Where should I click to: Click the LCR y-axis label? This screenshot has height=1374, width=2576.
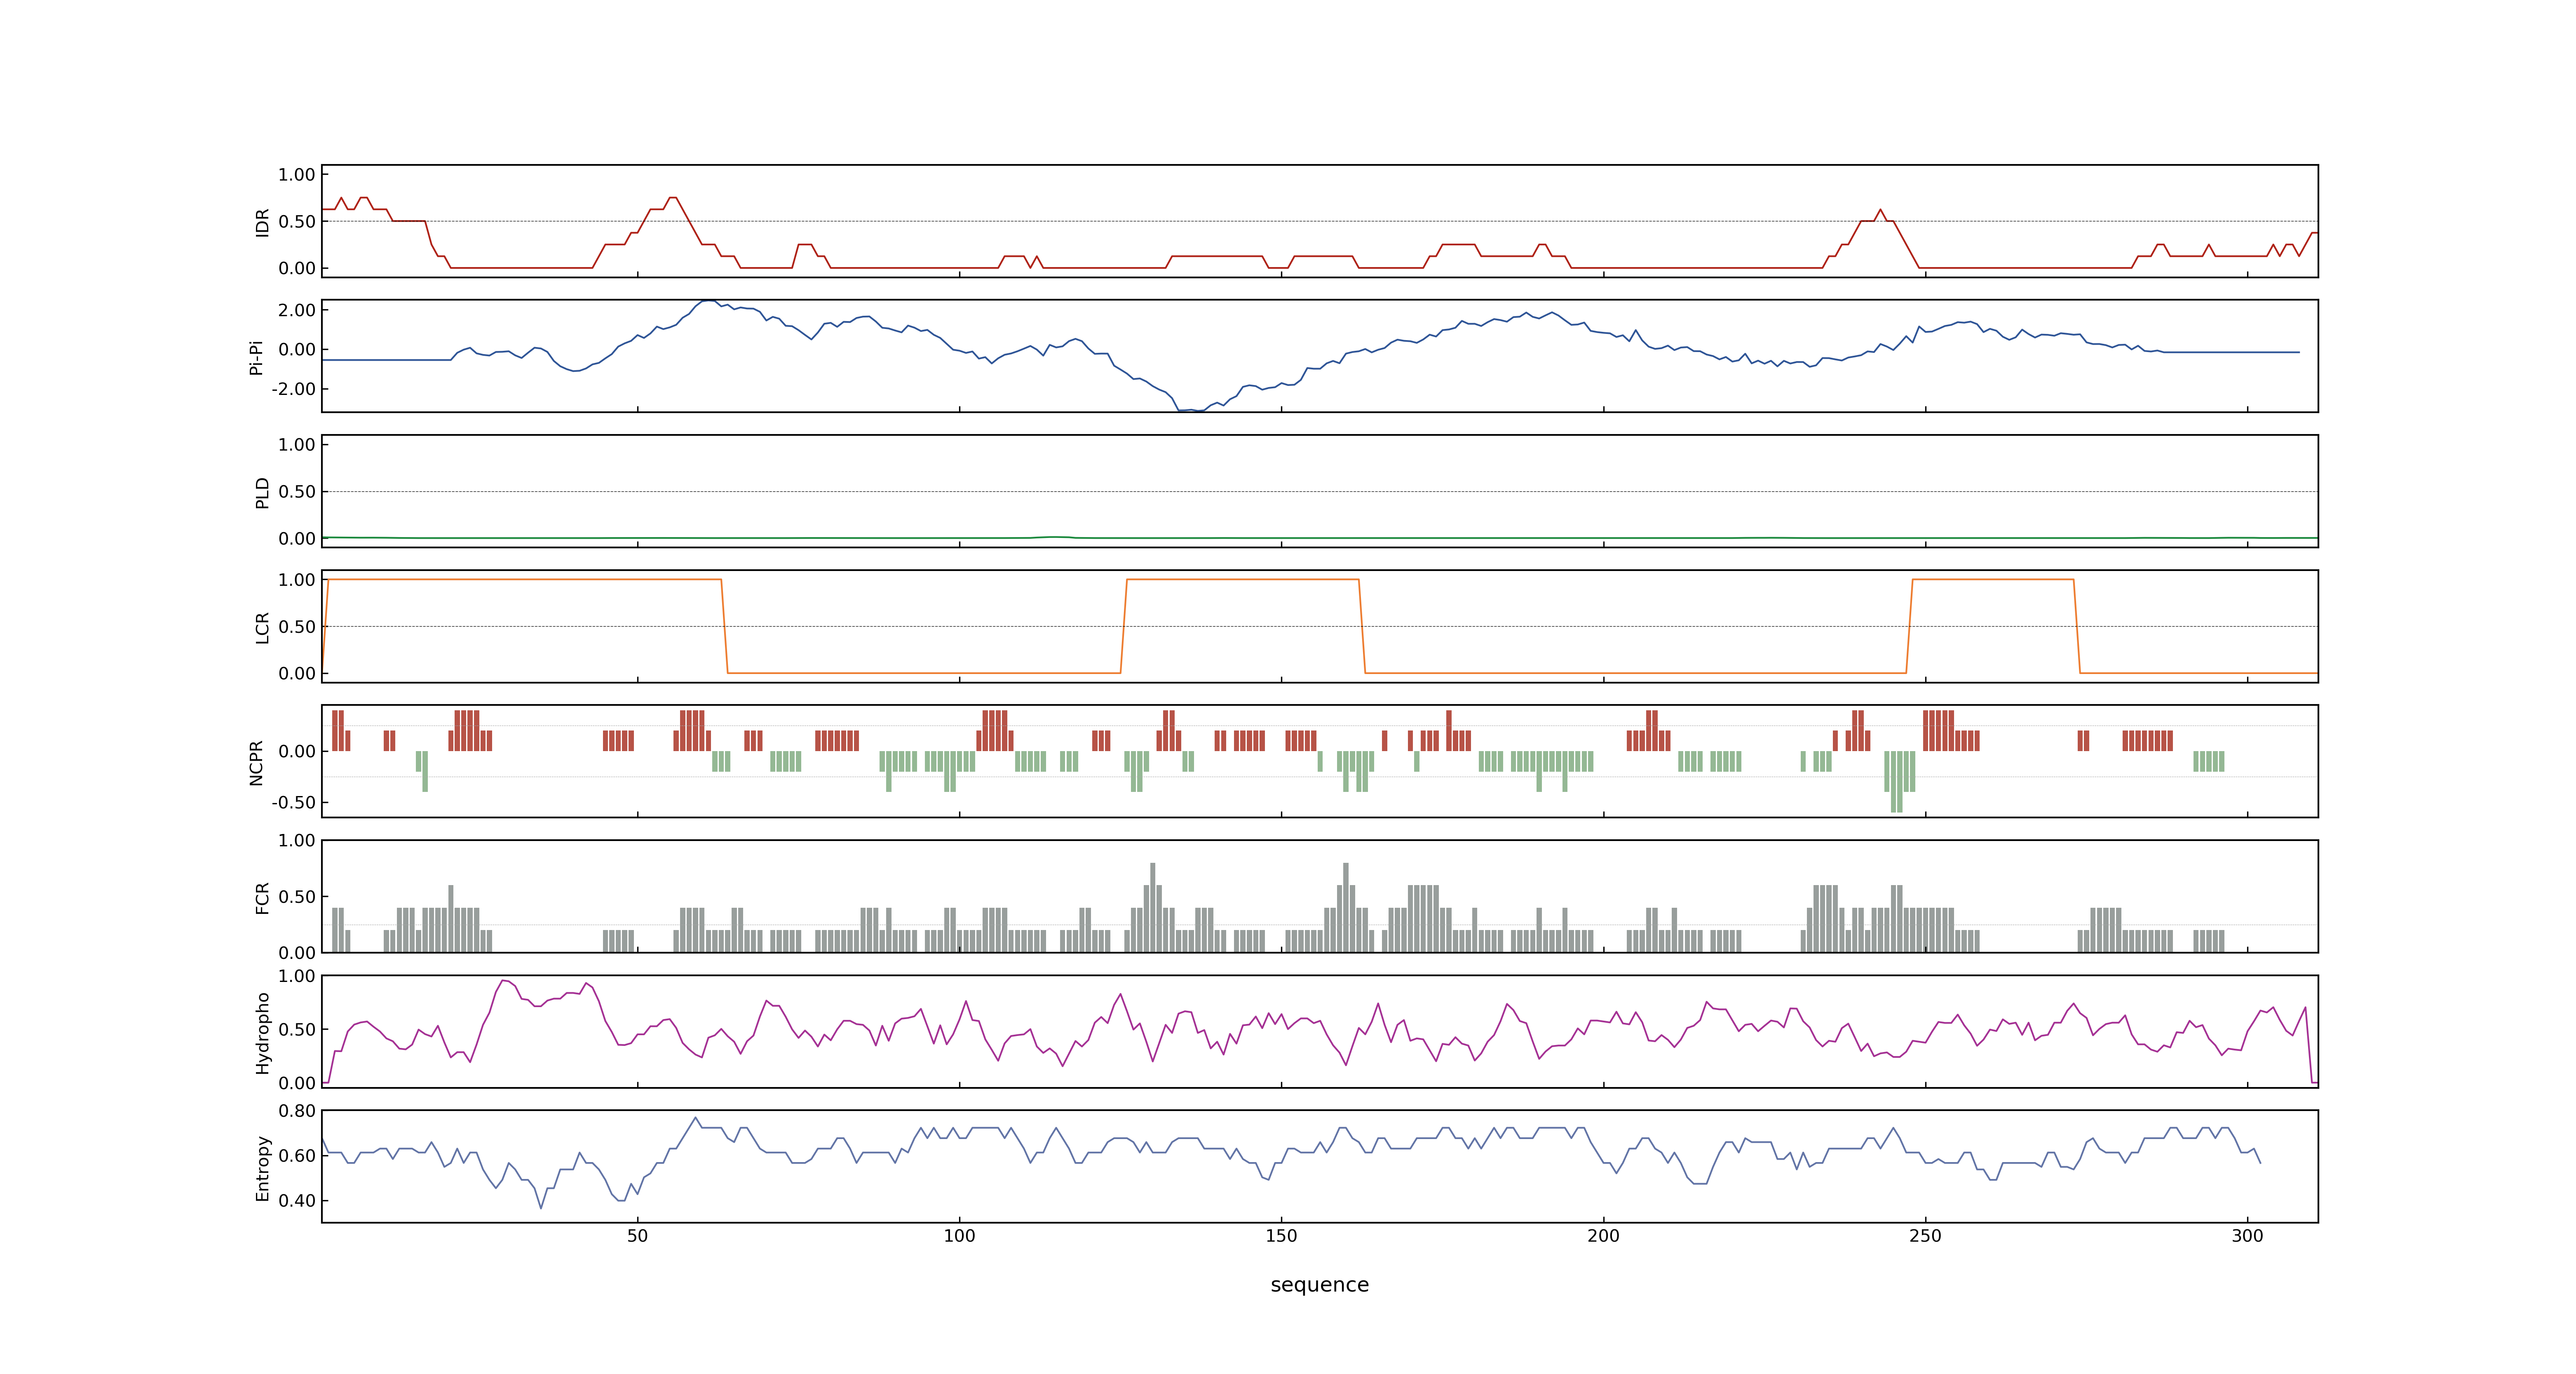tap(262, 628)
